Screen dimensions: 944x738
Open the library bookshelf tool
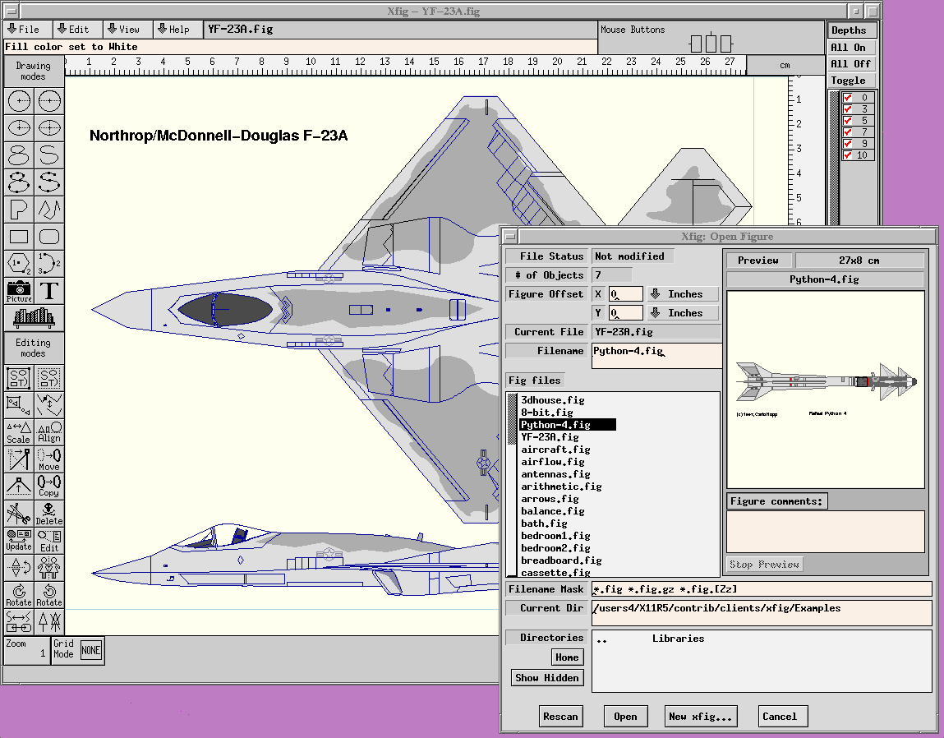click(34, 317)
